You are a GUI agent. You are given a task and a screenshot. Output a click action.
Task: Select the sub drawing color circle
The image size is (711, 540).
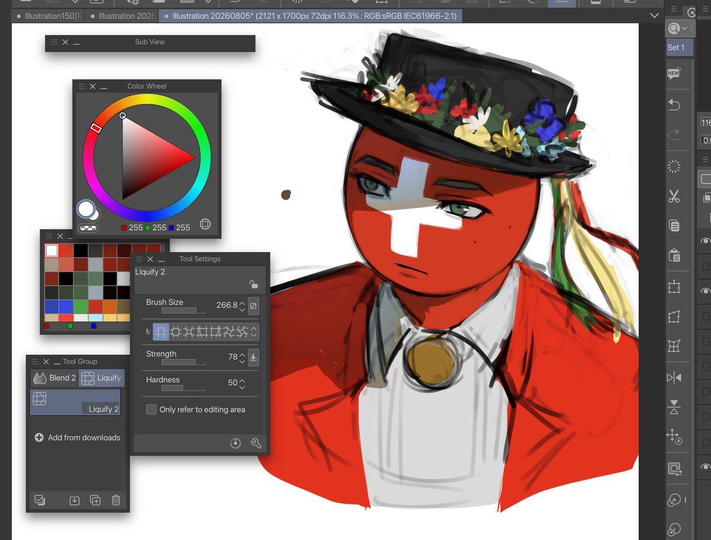coord(95,214)
